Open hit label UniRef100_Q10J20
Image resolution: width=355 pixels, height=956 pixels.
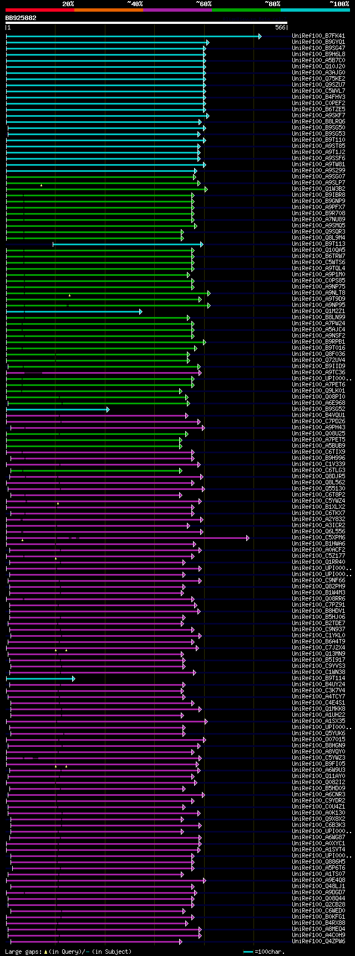(x=318, y=66)
